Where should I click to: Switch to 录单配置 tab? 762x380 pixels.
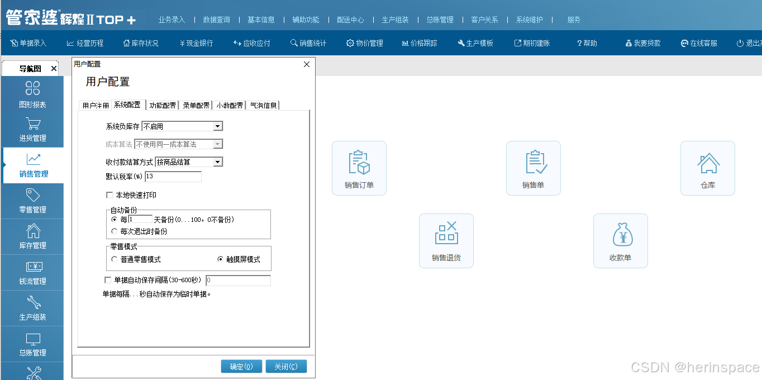tap(196, 105)
